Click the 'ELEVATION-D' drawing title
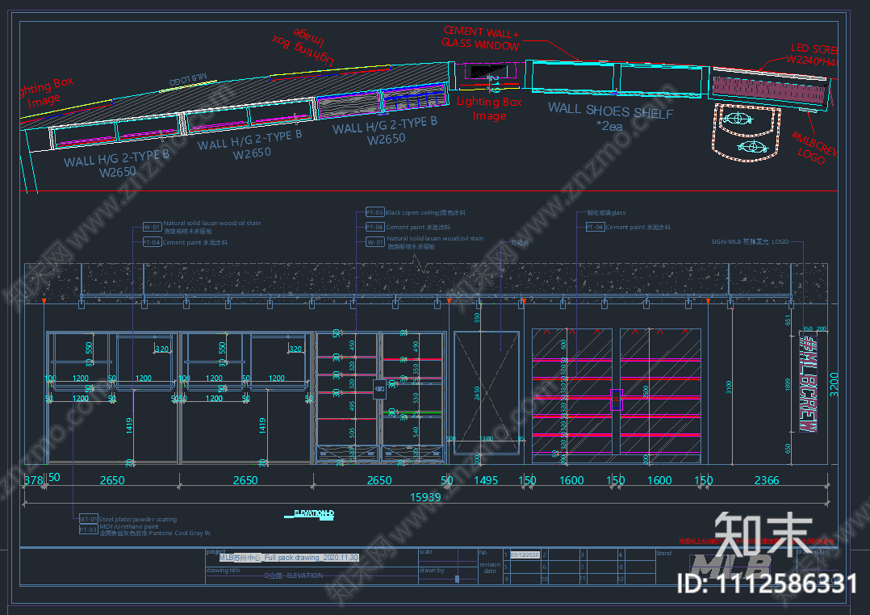 313,513
